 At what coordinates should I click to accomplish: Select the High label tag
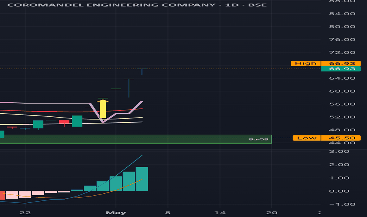click(x=306, y=64)
